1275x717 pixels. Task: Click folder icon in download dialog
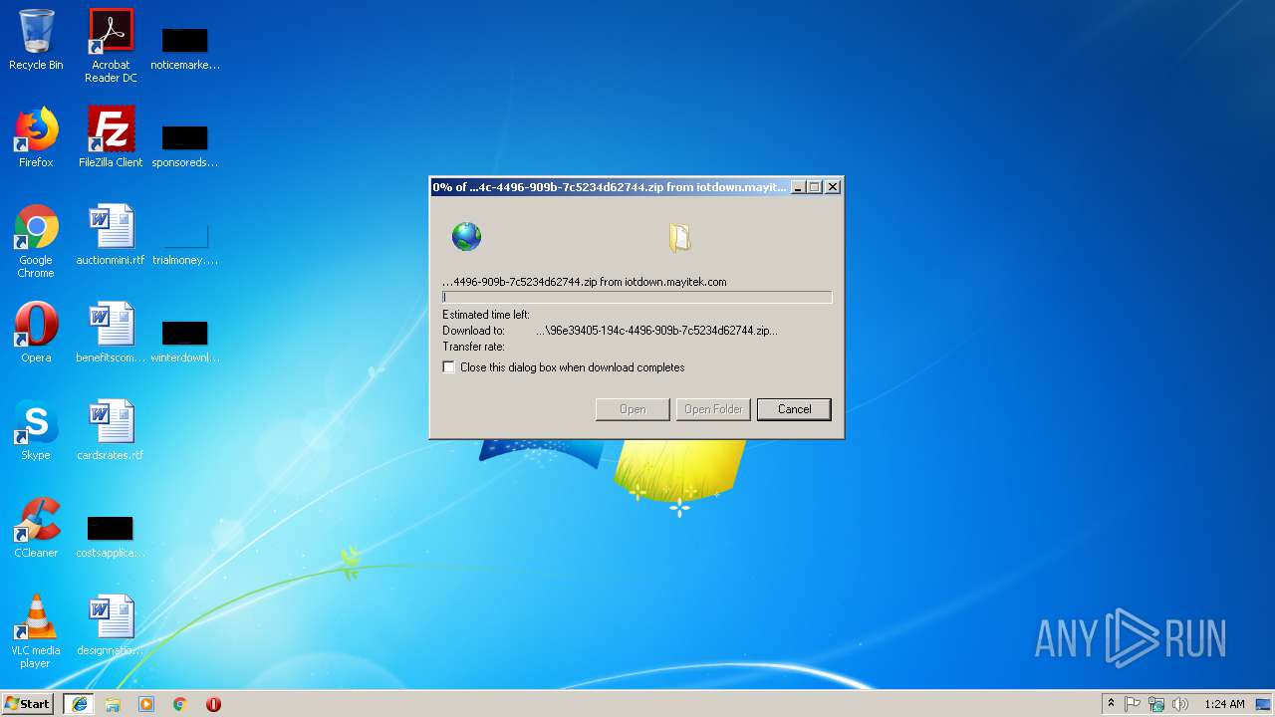tap(679, 237)
